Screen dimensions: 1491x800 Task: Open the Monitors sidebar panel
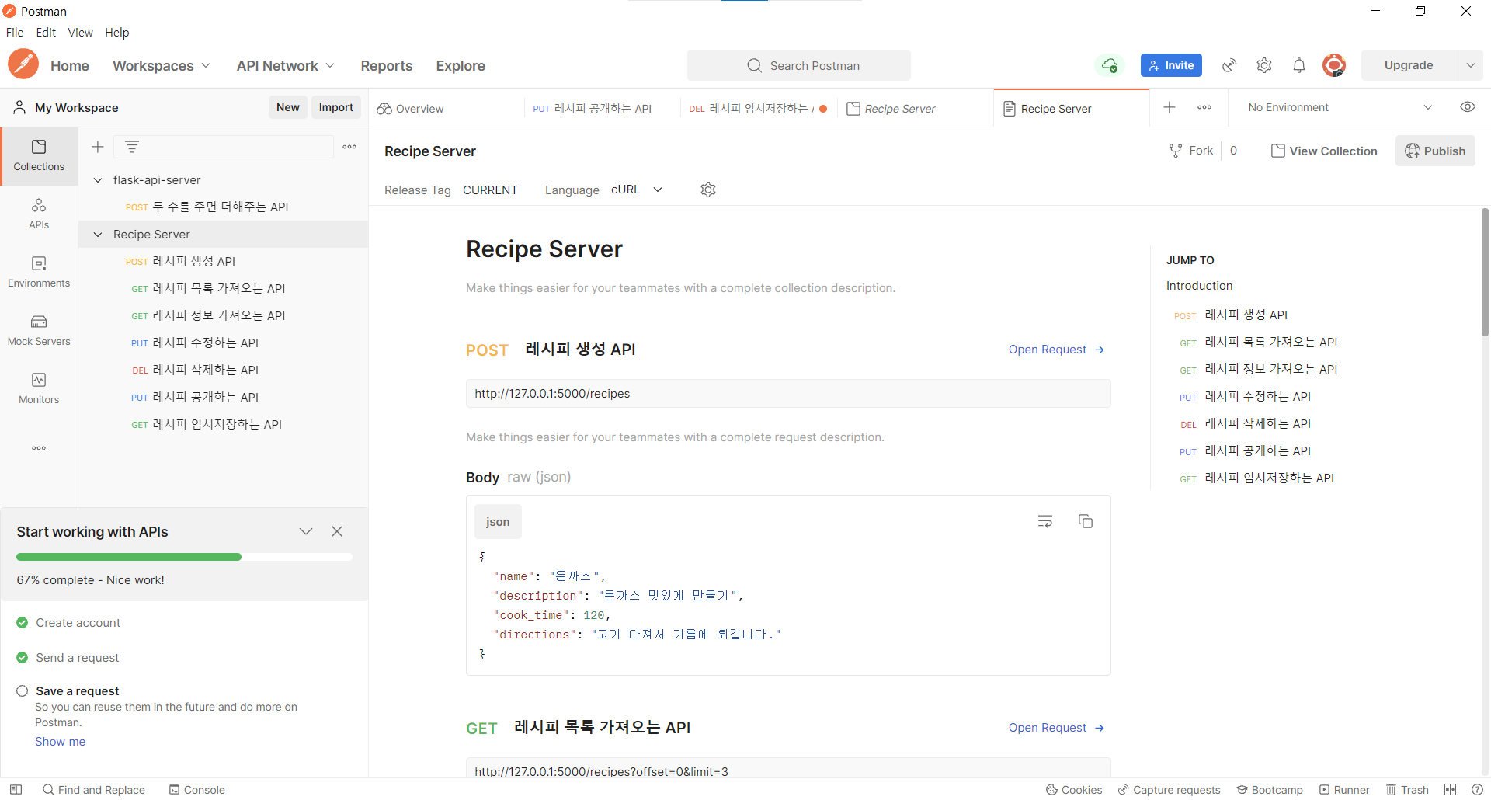coord(39,388)
